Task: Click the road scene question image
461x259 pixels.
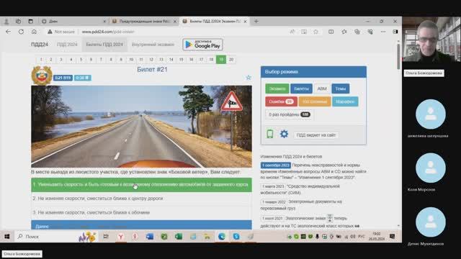Action: [141, 127]
